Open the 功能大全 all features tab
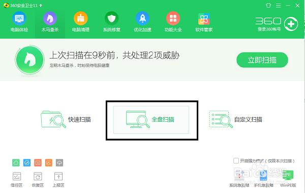 coord(173,21)
